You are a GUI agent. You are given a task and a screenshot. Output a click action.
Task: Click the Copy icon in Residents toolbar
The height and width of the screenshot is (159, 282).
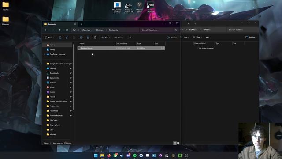click(x=67, y=38)
